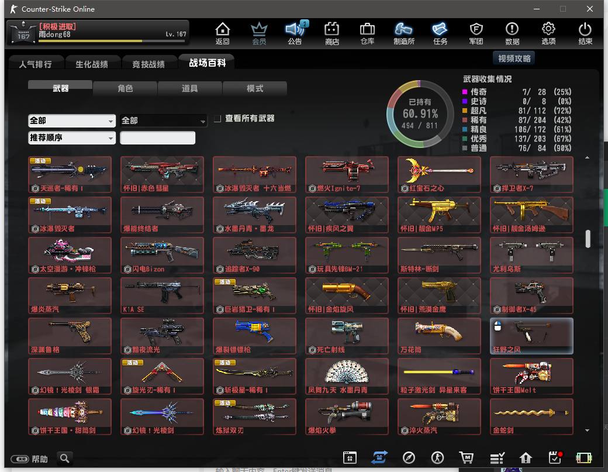
Task: Select the 怀旧|荒漠金鹰 weapon card
Action: [439, 295]
